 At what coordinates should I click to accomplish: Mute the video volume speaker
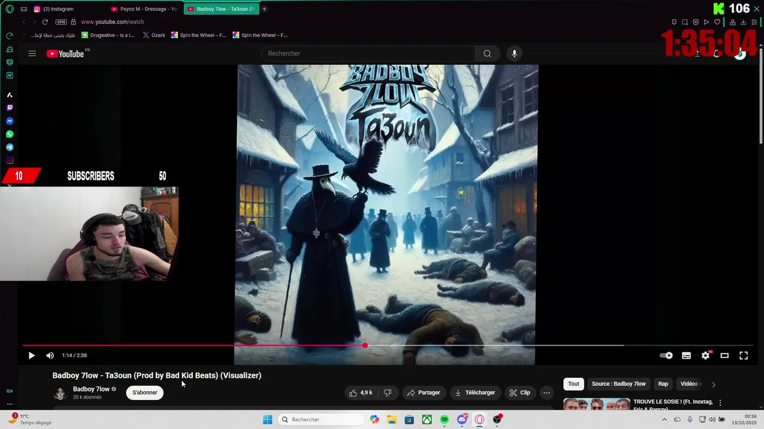pos(50,356)
